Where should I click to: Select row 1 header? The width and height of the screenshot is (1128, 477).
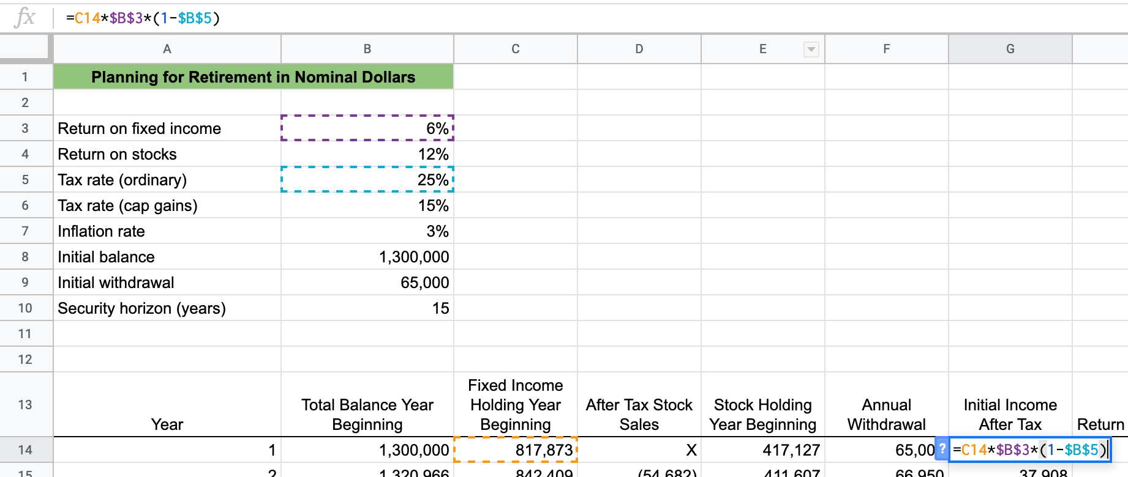(25, 77)
